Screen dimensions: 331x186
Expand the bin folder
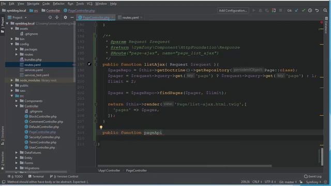pos(12,39)
